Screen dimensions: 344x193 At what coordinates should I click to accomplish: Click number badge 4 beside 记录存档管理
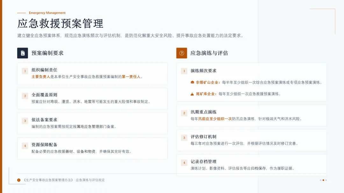184,163
